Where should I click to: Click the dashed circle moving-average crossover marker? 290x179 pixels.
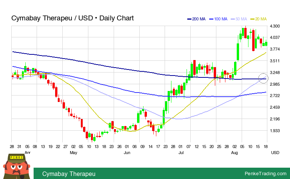tap(263, 79)
